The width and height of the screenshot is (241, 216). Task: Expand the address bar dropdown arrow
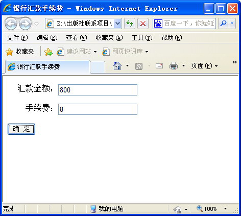(x=117, y=23)
